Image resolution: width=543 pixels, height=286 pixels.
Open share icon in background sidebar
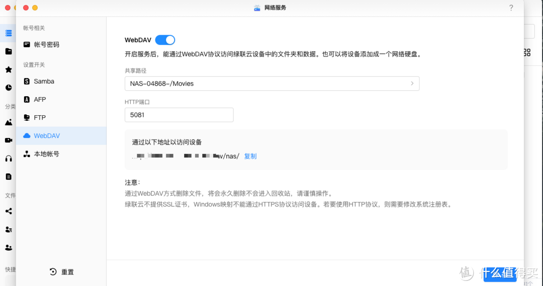pyautogui.click(x=9, y=211)
